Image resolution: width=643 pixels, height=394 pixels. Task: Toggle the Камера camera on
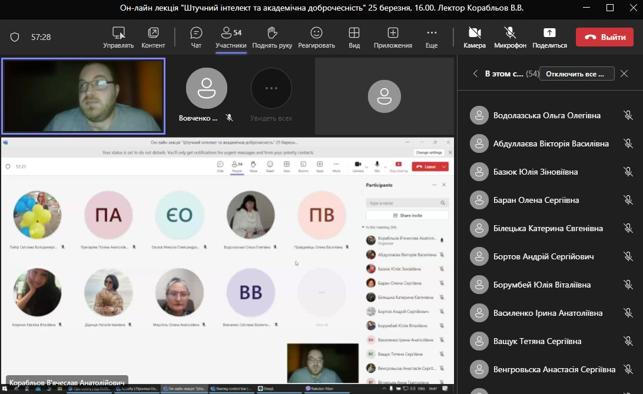[475, 37]
